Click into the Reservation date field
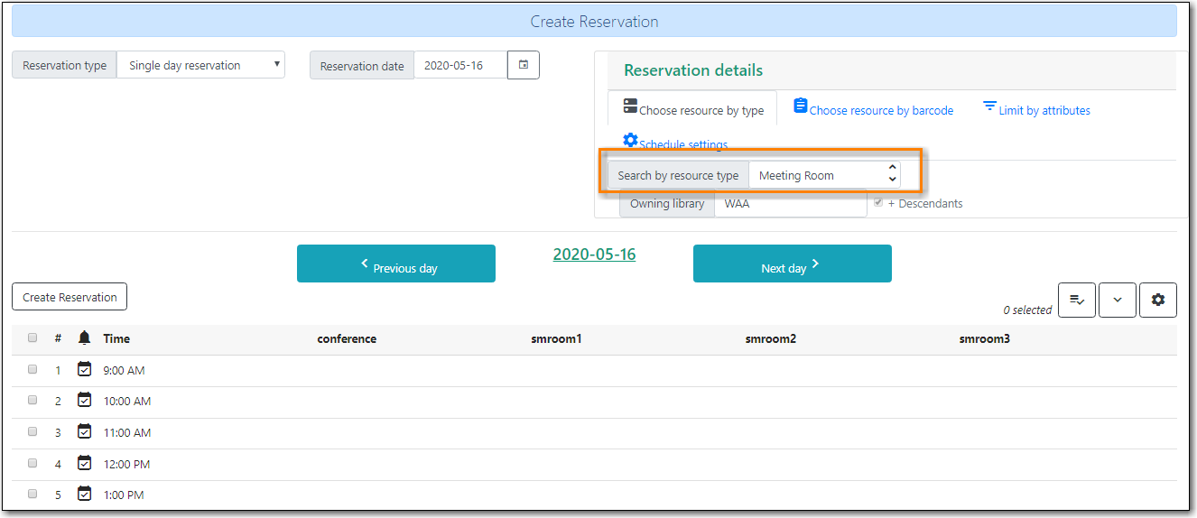 pyautogui.click(x=460, y=65)
